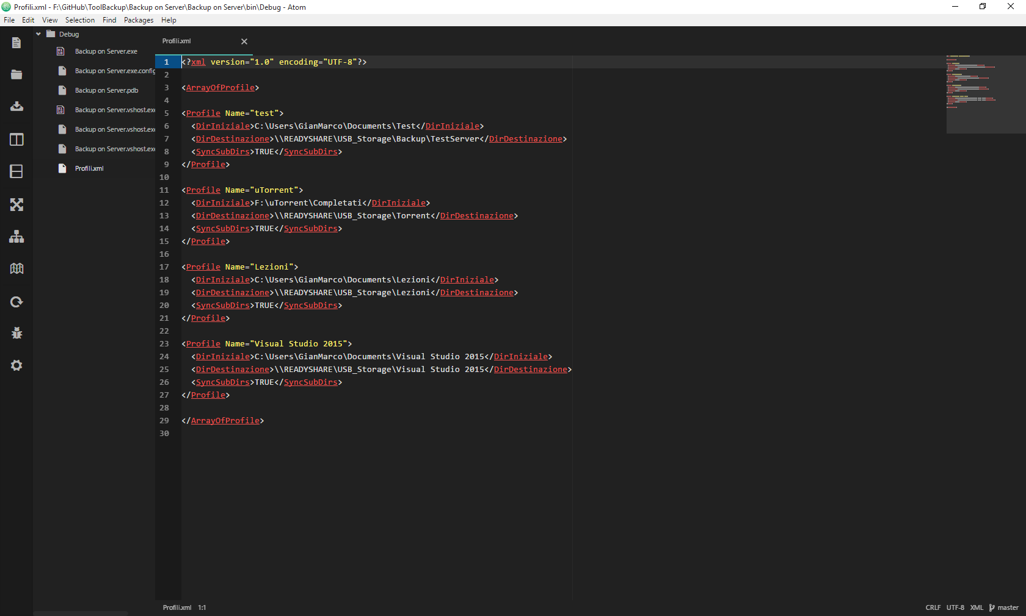Select the first Backup on Server.vshost.exe entry

[x=115, y=110]
